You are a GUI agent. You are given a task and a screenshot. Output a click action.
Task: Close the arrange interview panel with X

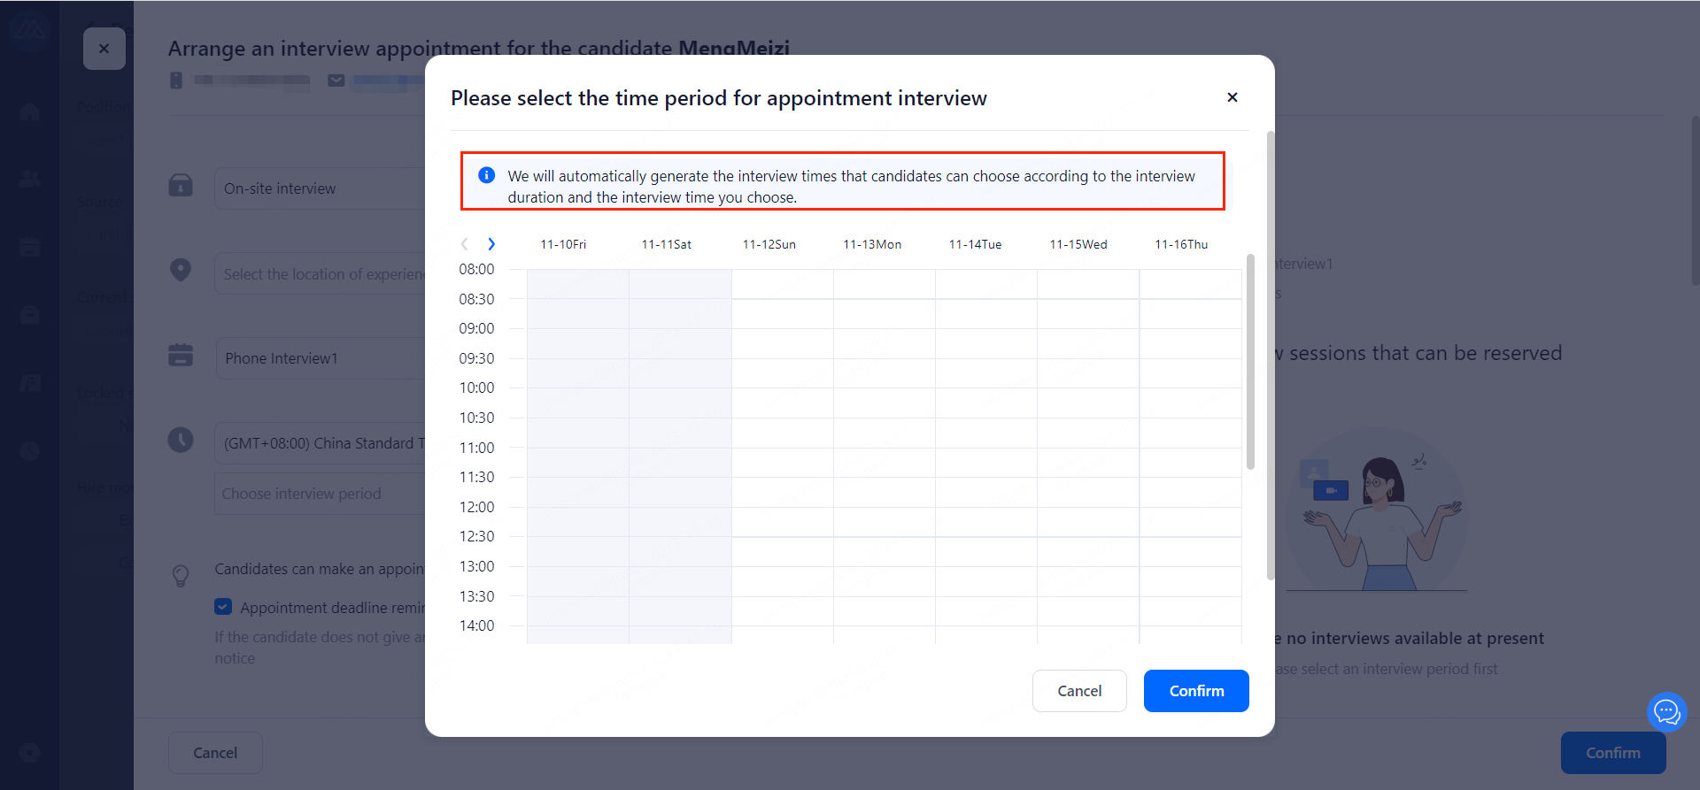tap(104, 49)
